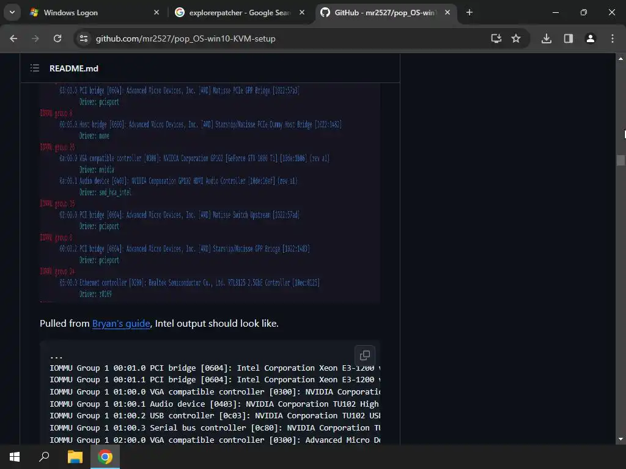Open Chrome downloads panel
The height and width of the screenshot is (469, 626).
[547, 38]
